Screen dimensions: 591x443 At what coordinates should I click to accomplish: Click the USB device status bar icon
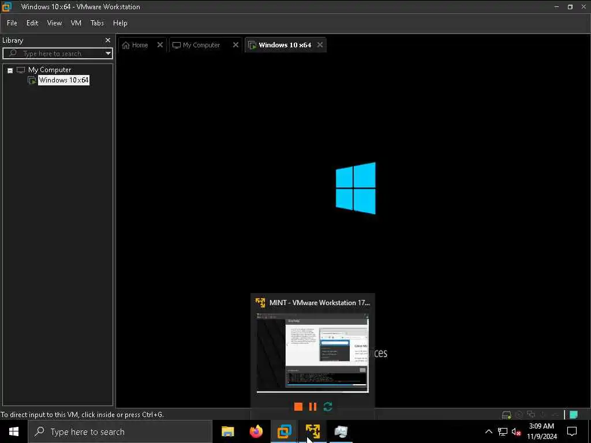[543, 415]
